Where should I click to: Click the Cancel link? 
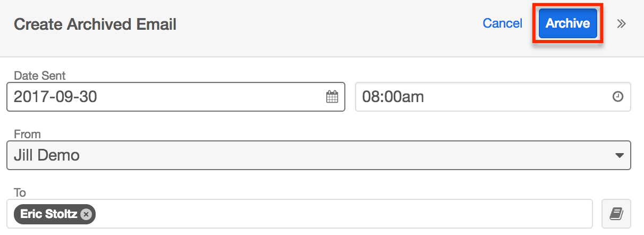[x=502, y=23]
